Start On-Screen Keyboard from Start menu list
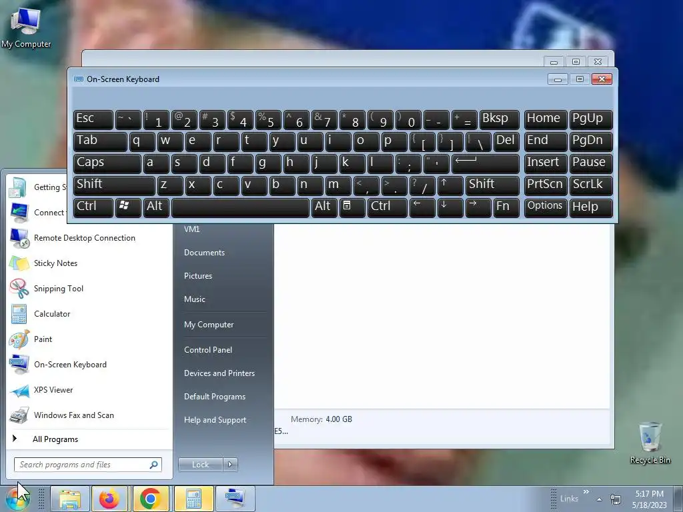The image size is (683, 512). pos(70,365)
